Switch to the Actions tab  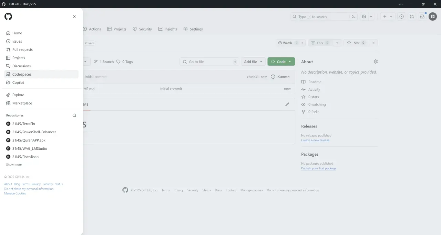tap(92, 29)
